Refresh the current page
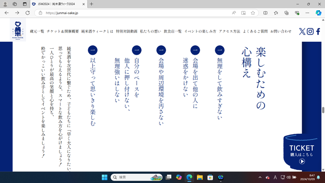 (27, 13)
